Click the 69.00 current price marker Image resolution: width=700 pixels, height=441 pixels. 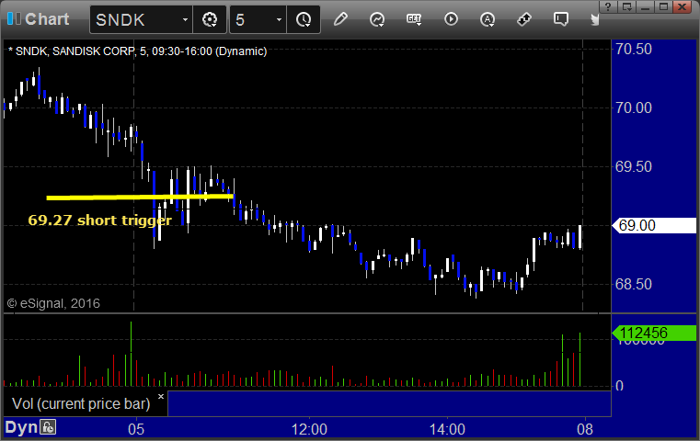(x=654, y=225)
